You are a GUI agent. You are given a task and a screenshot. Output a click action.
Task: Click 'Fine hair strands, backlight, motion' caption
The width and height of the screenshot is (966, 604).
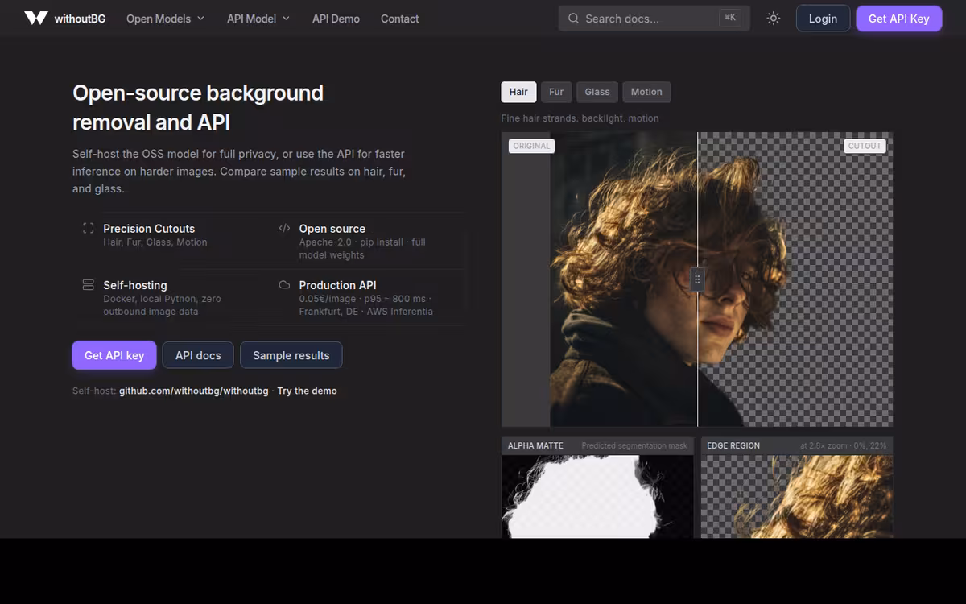[580, 118]
